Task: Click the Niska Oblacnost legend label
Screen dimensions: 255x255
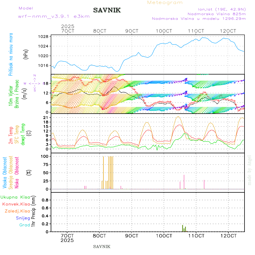Action: 17,172
